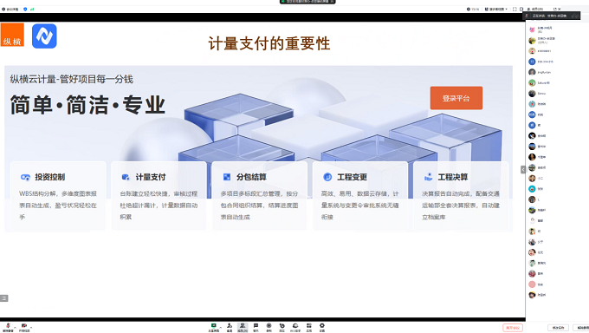
Task: Open the 投资控制 feature card
Action: [58, 196]
